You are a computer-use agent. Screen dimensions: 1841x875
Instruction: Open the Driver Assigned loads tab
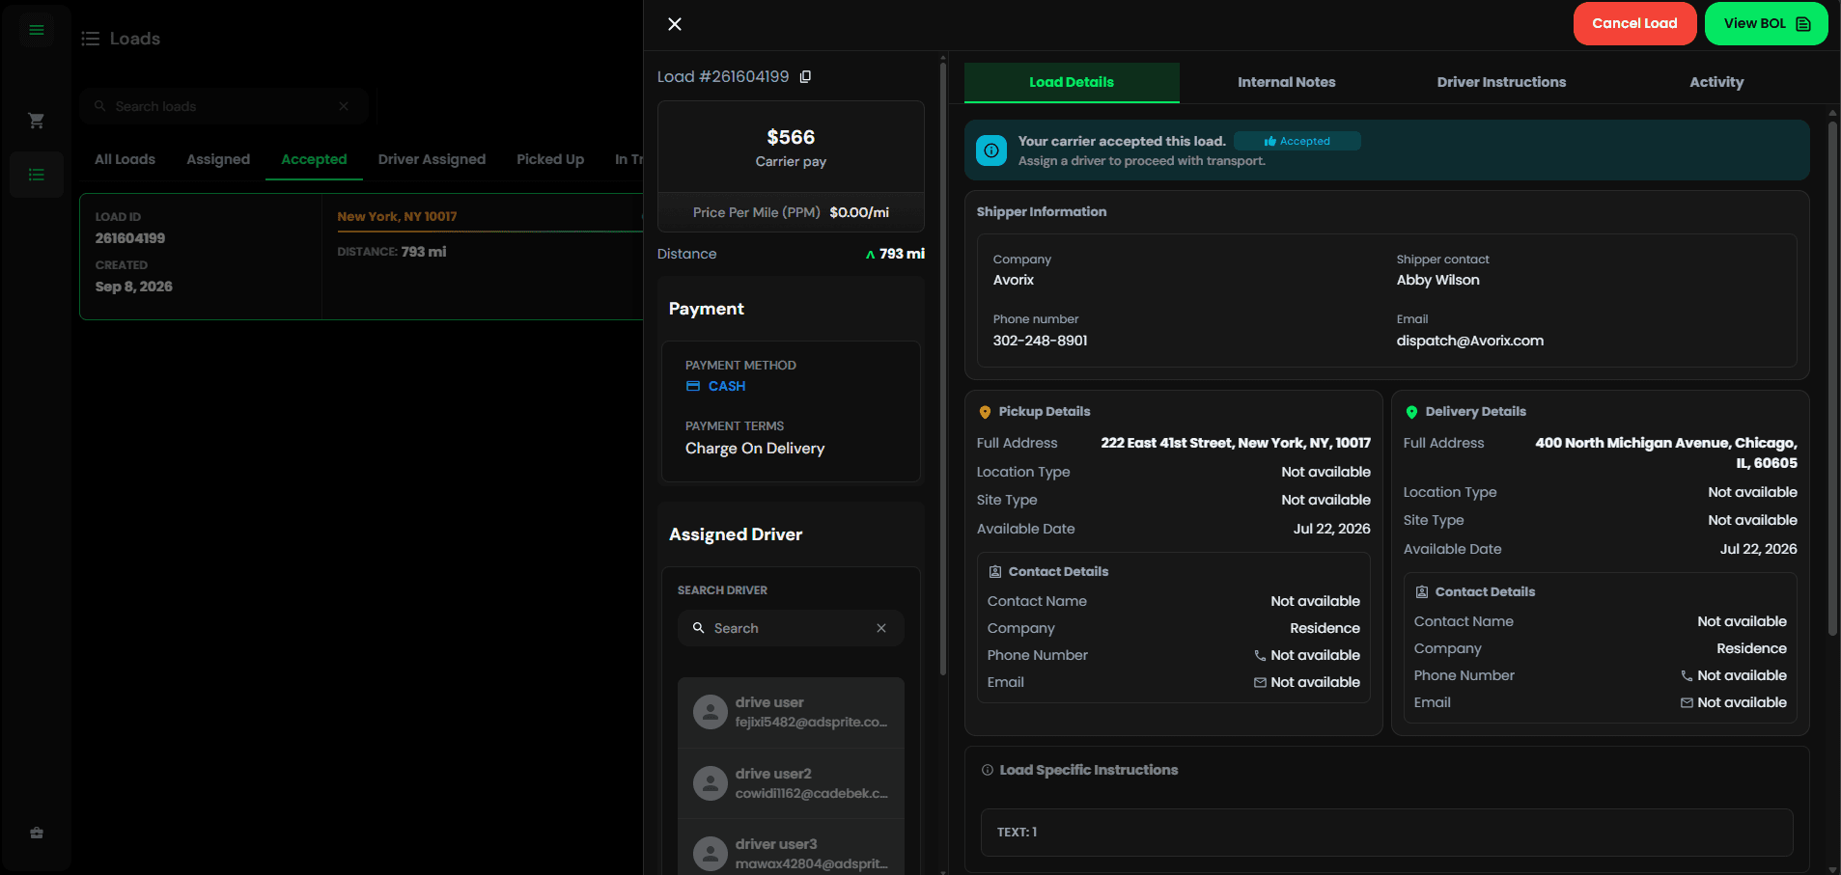point(432,159)
